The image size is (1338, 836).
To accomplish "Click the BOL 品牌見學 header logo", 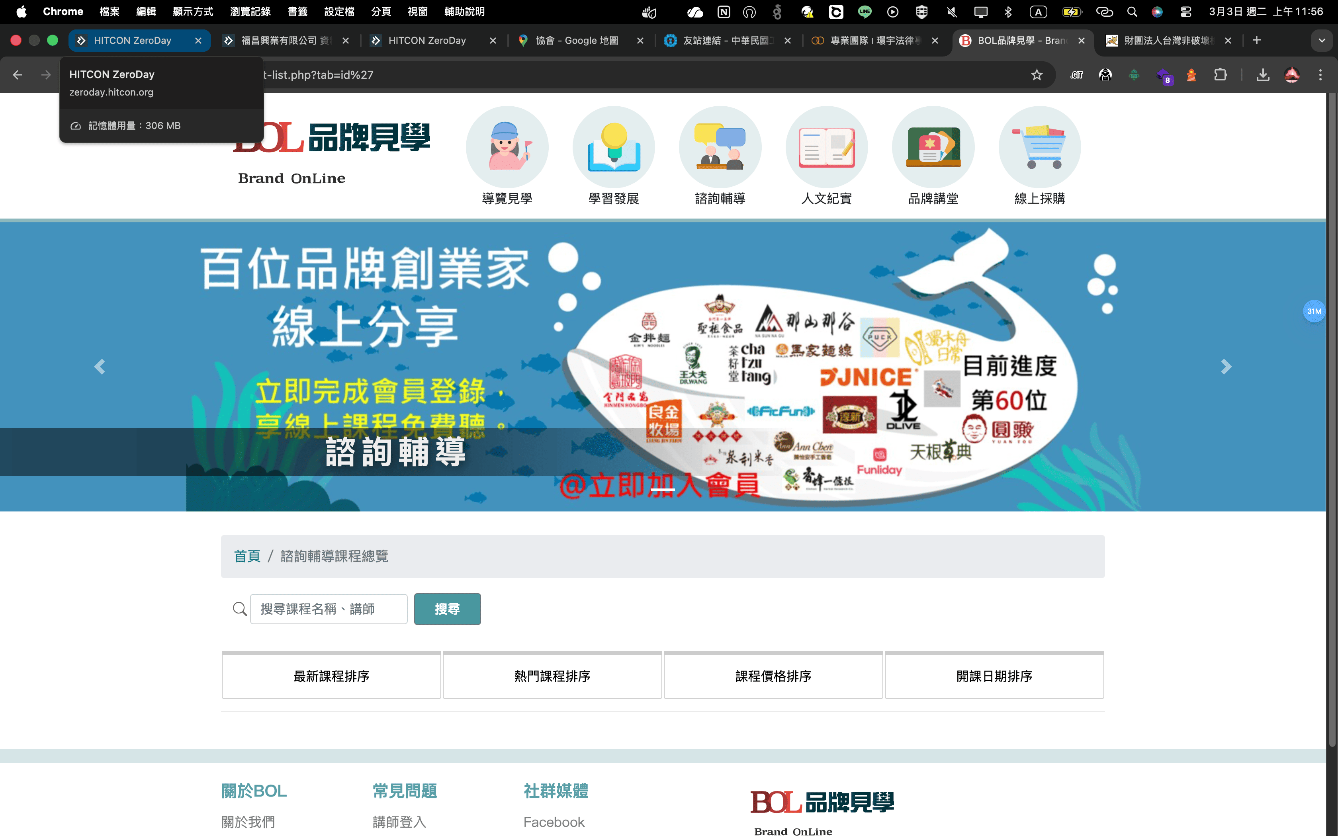I will 332,152.
